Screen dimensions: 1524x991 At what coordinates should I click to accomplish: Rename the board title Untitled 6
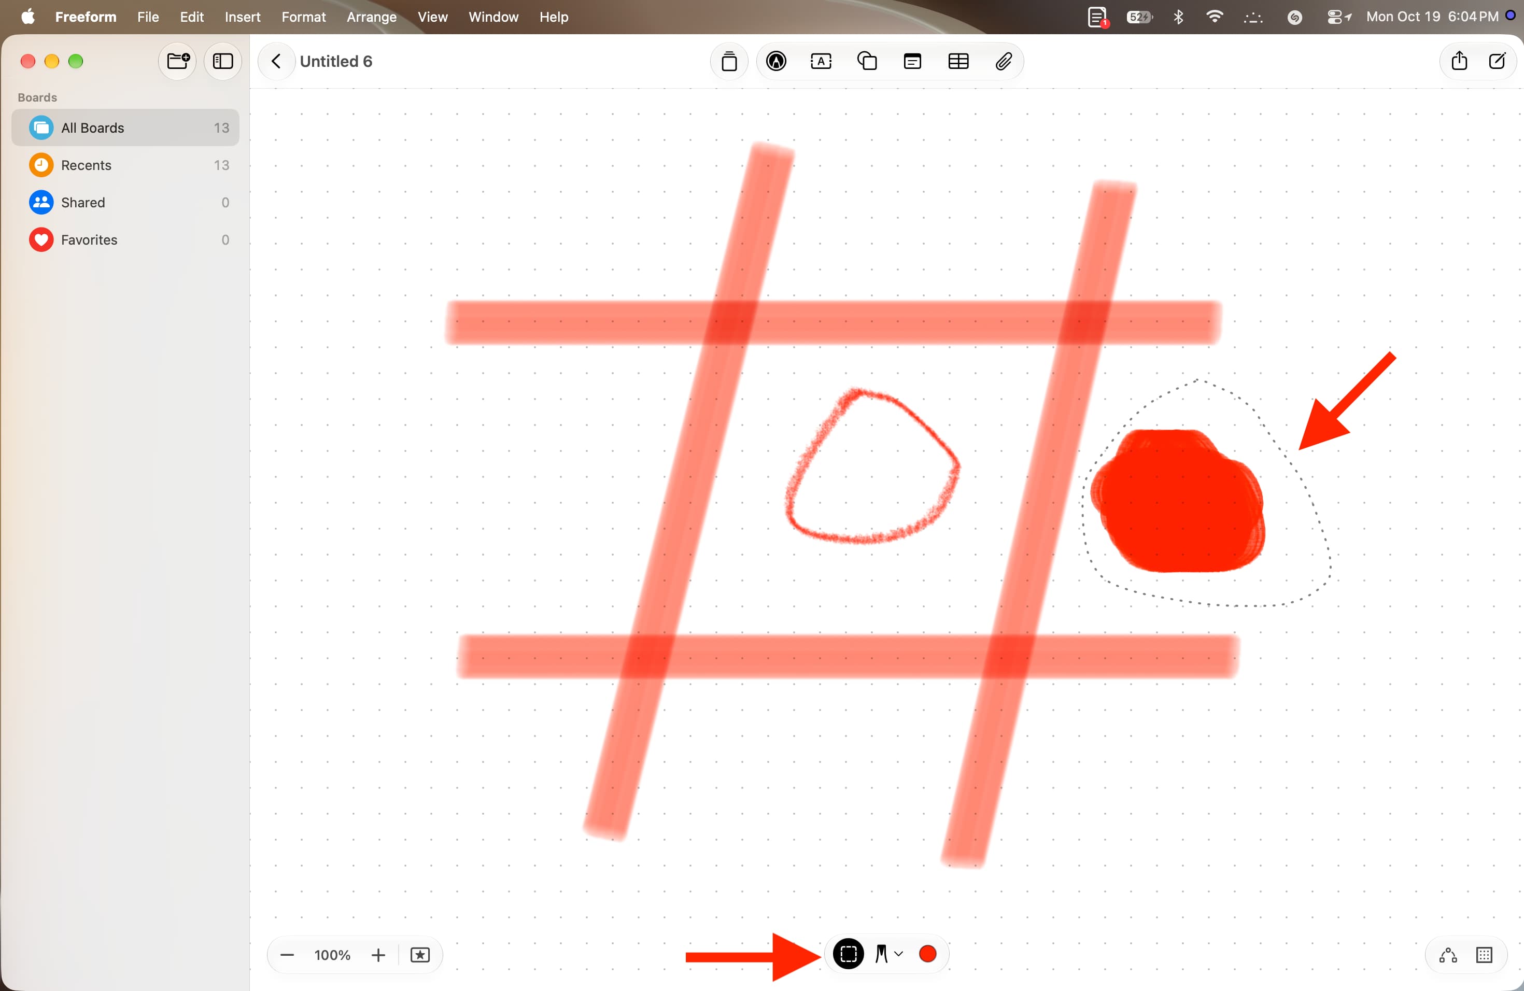click(x=336, y=62)
